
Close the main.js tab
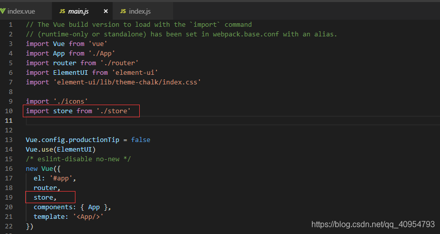pyautogui.click(x=105, y=11)
